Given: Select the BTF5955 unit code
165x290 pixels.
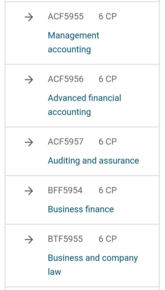Looking at the screenshot, I should 65,239.
